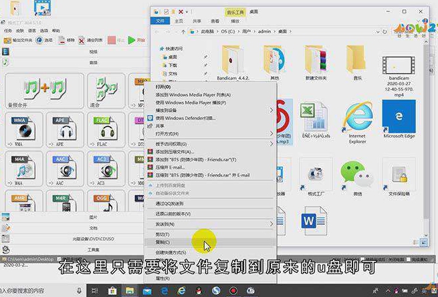The width and height of the screenshot is (438, 297).
Task: Choose 复制(C) in the context menu
Action: (x=210, y=242)
